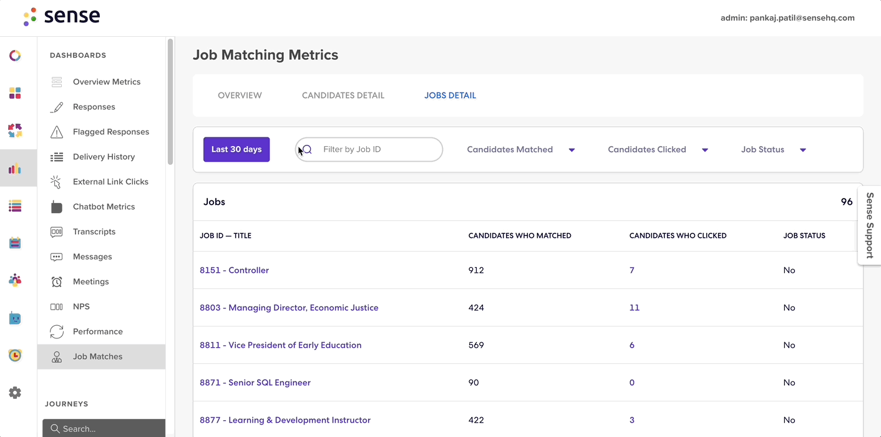The width and height of the screenshot is (881, 437).
Task: Select the bar chart analytics icon in rail
Action: (15, 169)
